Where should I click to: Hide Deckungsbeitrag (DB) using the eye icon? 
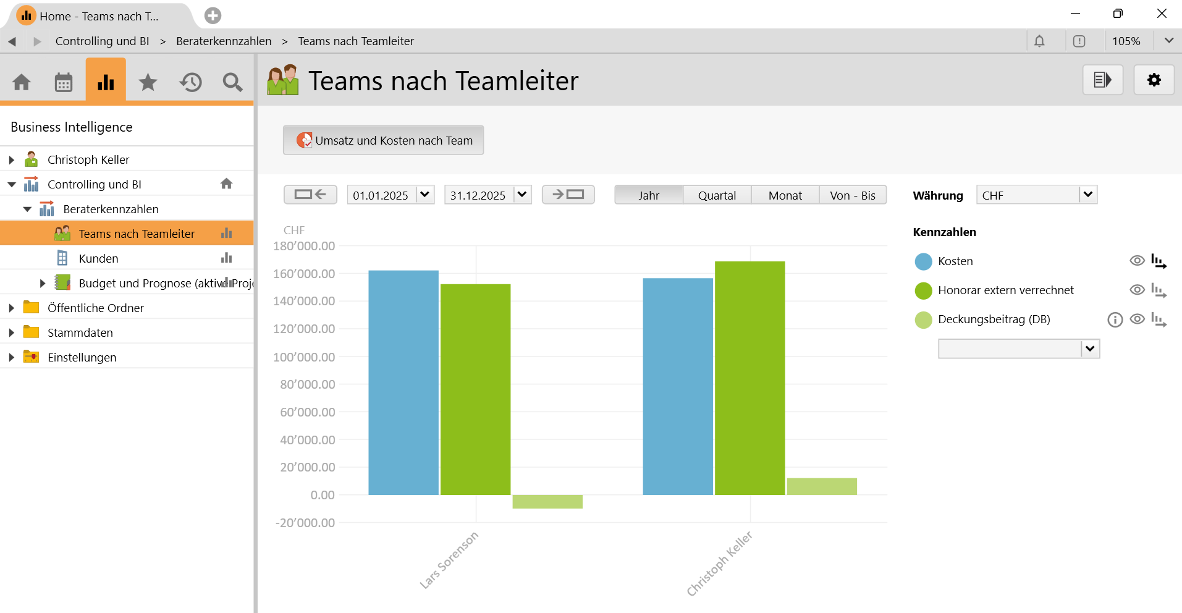pyautogui.click(x=1138, y=319)
